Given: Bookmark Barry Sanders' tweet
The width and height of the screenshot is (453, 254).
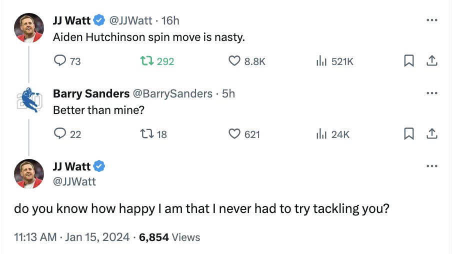Looking at the screenshot, I should click(x=409, y=134).
